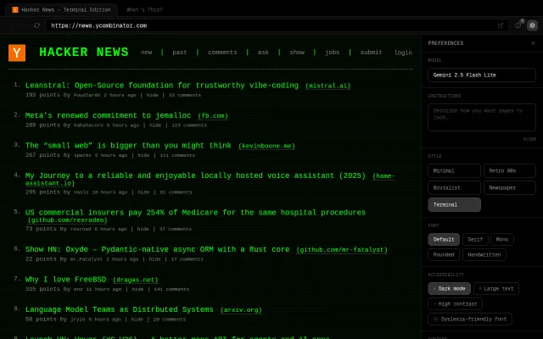Open the Leanstral open-source foundation story
Screen dimensions: 543x339
162,86
